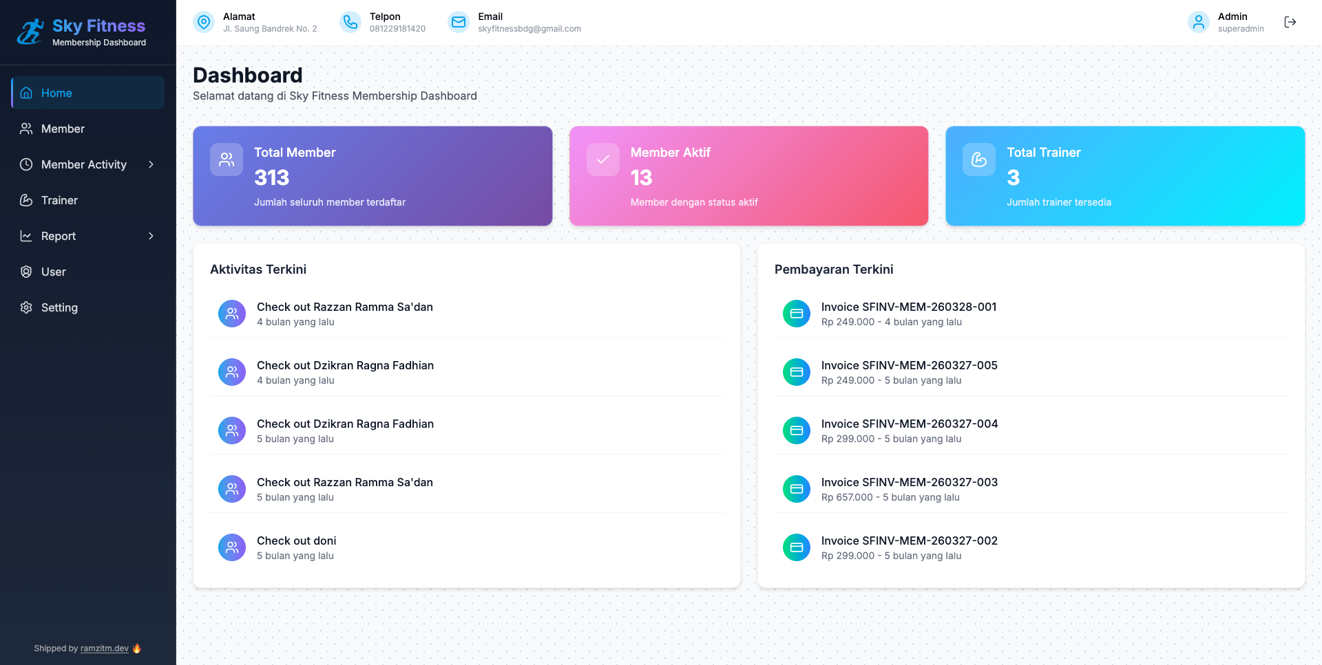Open the Total Trainer 3 card
Viewport: 1322px width, 665px height.
pos(1125,176)
